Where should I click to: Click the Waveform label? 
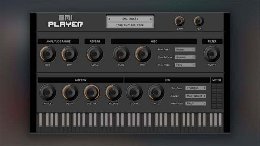click(x=177, y=88)
